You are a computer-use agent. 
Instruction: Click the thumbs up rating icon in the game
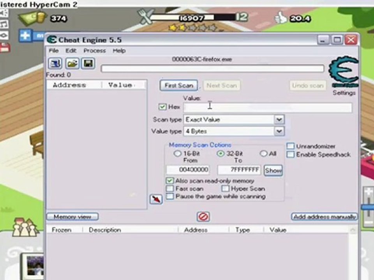[x=281, y=18]
